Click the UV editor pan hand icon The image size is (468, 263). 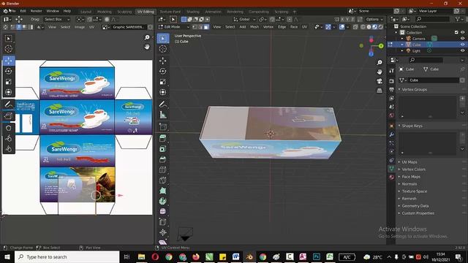click(x=147, y=47)
